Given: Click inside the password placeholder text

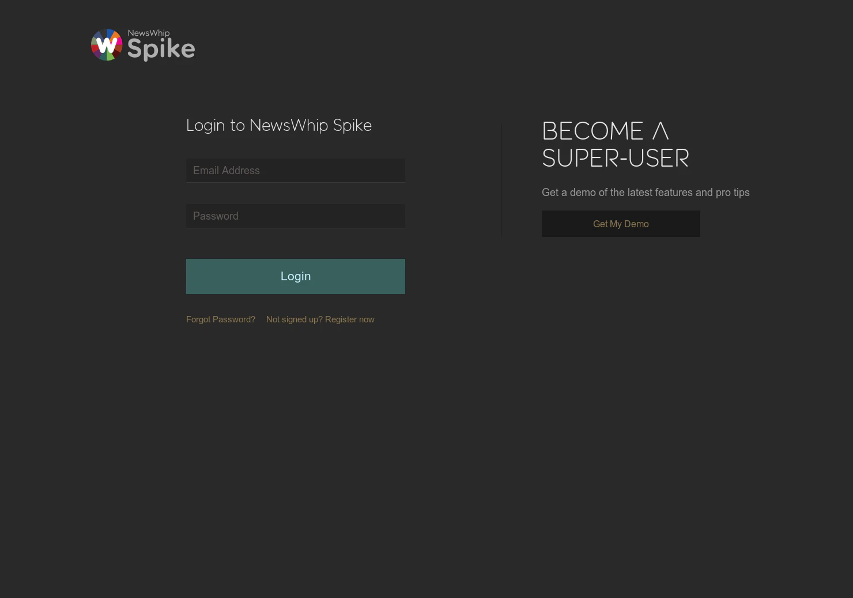Looking at the screenshot, I should [216, 216].
